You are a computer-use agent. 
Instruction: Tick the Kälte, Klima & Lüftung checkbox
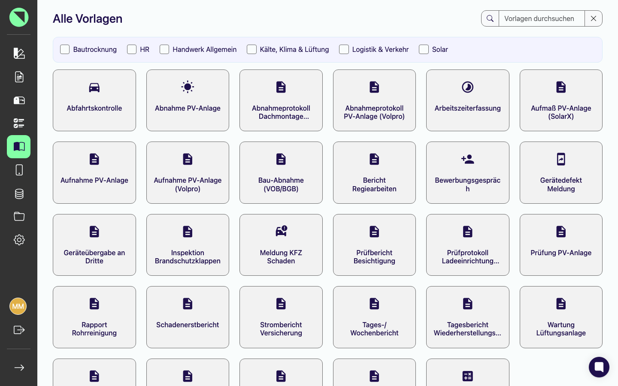tap(251, 49)
